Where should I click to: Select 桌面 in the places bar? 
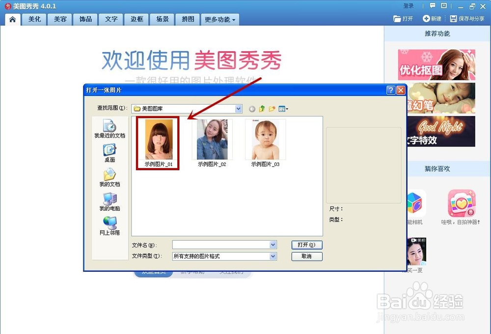pos(109,153)
